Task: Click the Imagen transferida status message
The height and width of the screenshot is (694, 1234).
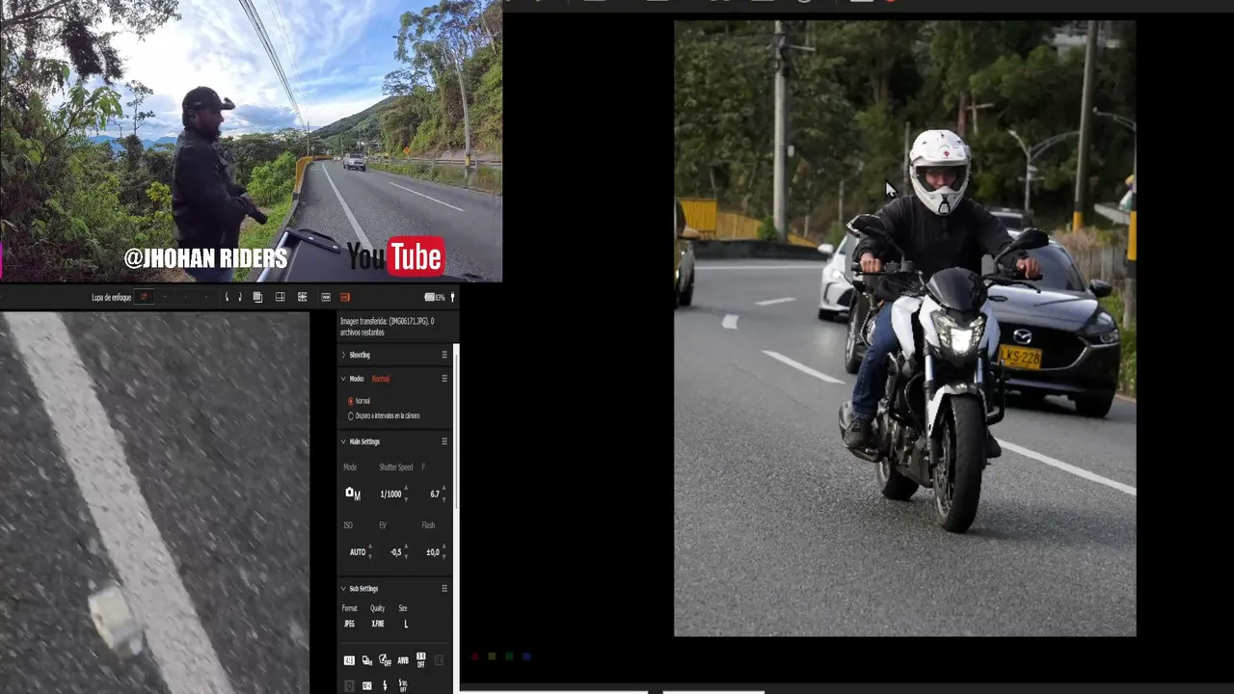Action: point(387,327)
